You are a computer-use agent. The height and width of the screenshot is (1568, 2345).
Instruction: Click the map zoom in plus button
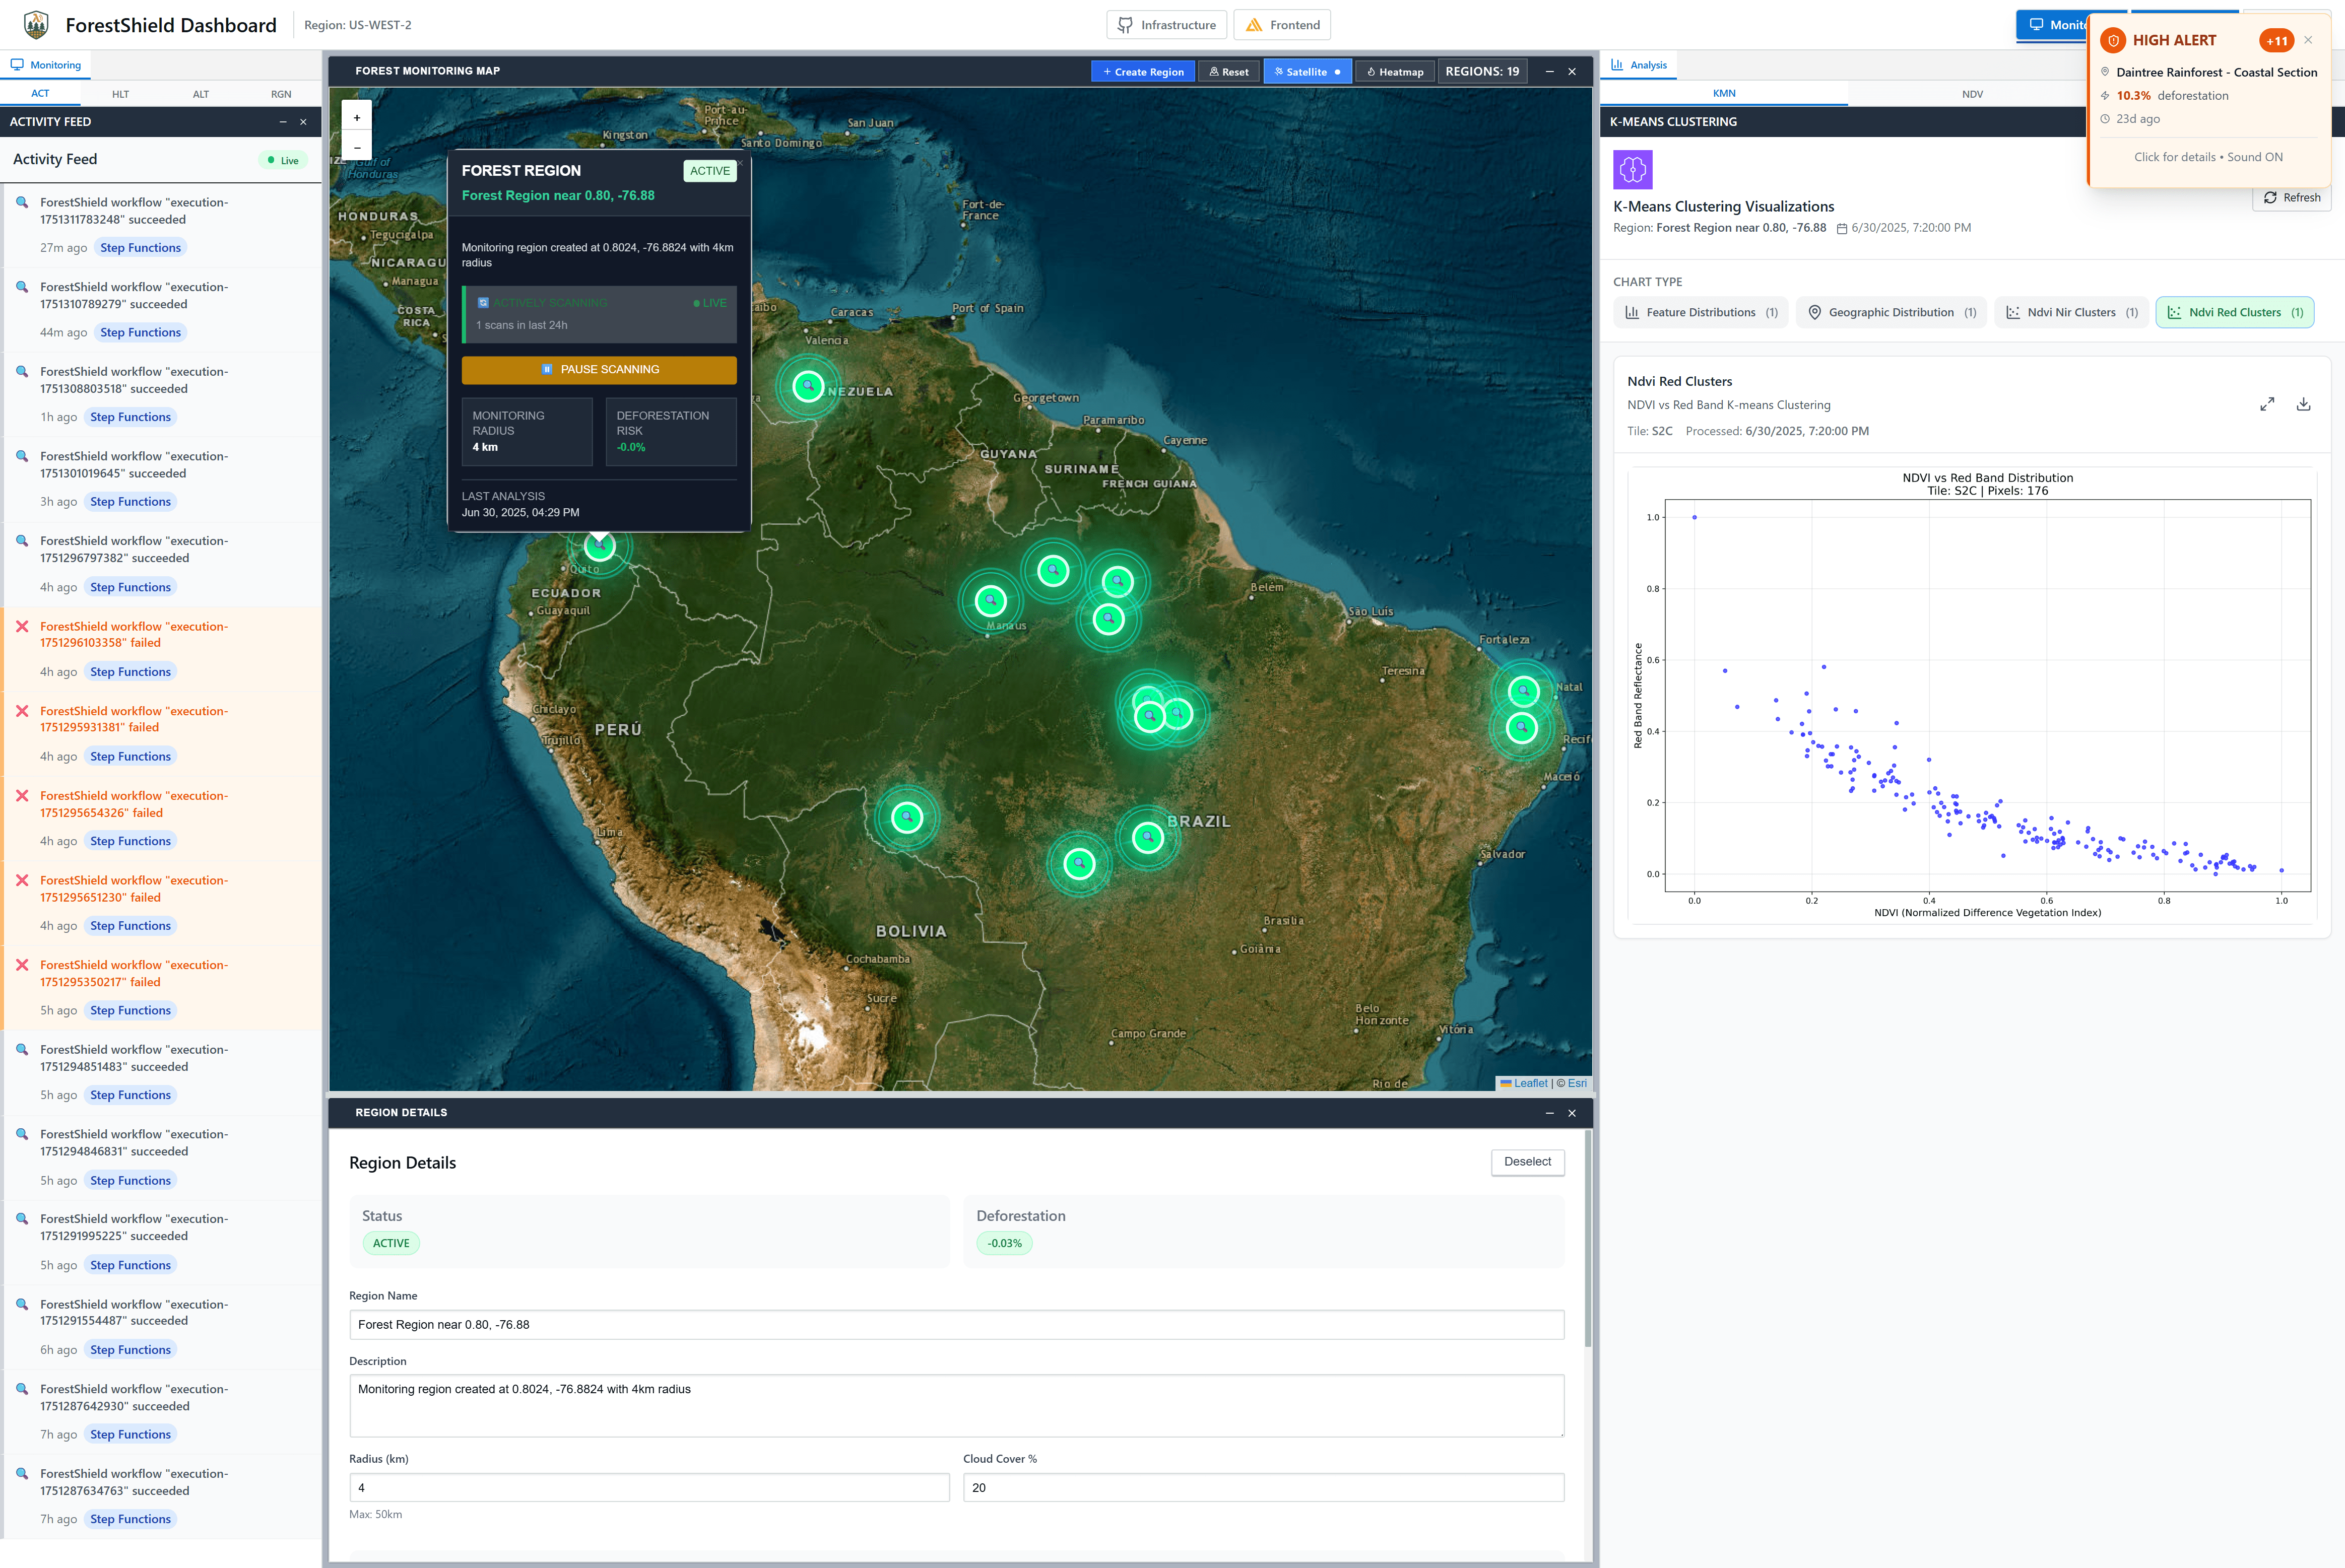point(357,117)
